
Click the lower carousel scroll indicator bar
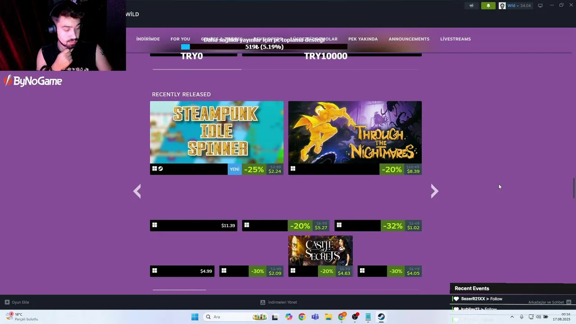coord(179,290)
